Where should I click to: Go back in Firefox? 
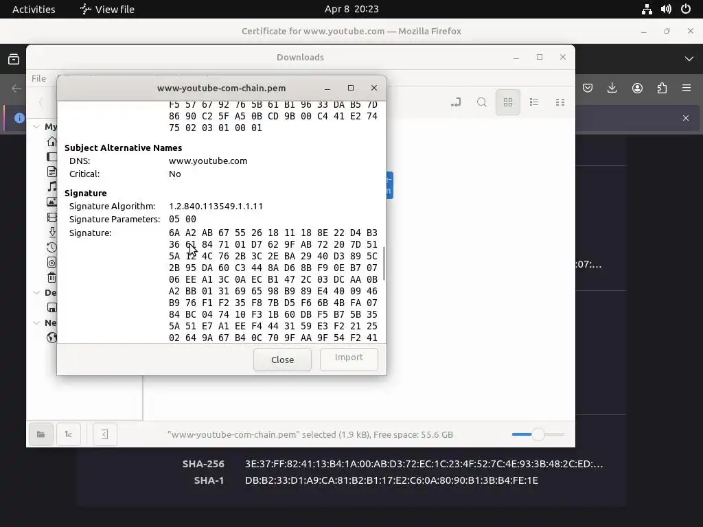pos(16,89)
